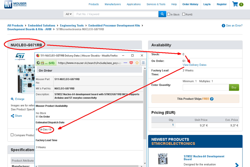Select the 24-Dec-18 dispatch date text

(x=46, y=129)
